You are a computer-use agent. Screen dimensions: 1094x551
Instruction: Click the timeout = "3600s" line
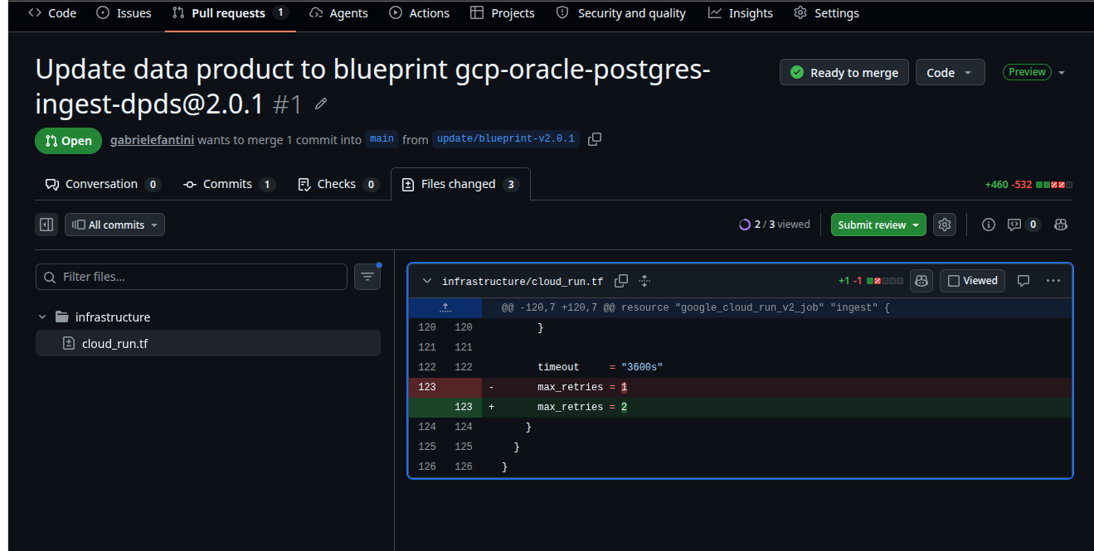pos(740,367)
